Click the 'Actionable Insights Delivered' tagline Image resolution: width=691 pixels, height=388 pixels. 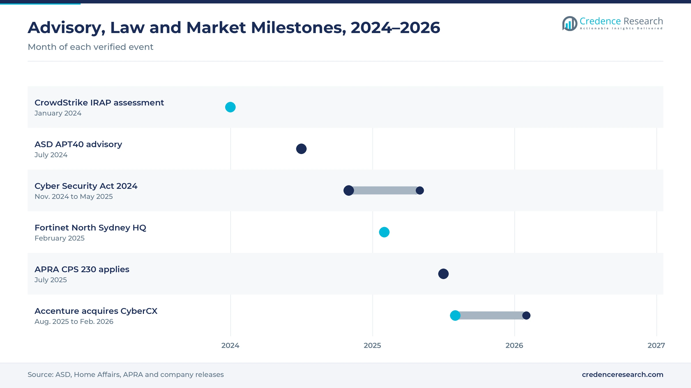(x=621, y=28)
